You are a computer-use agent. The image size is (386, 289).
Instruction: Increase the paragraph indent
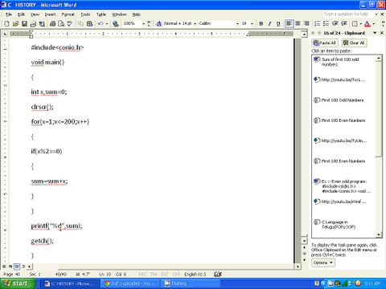(x=343, y=24)
